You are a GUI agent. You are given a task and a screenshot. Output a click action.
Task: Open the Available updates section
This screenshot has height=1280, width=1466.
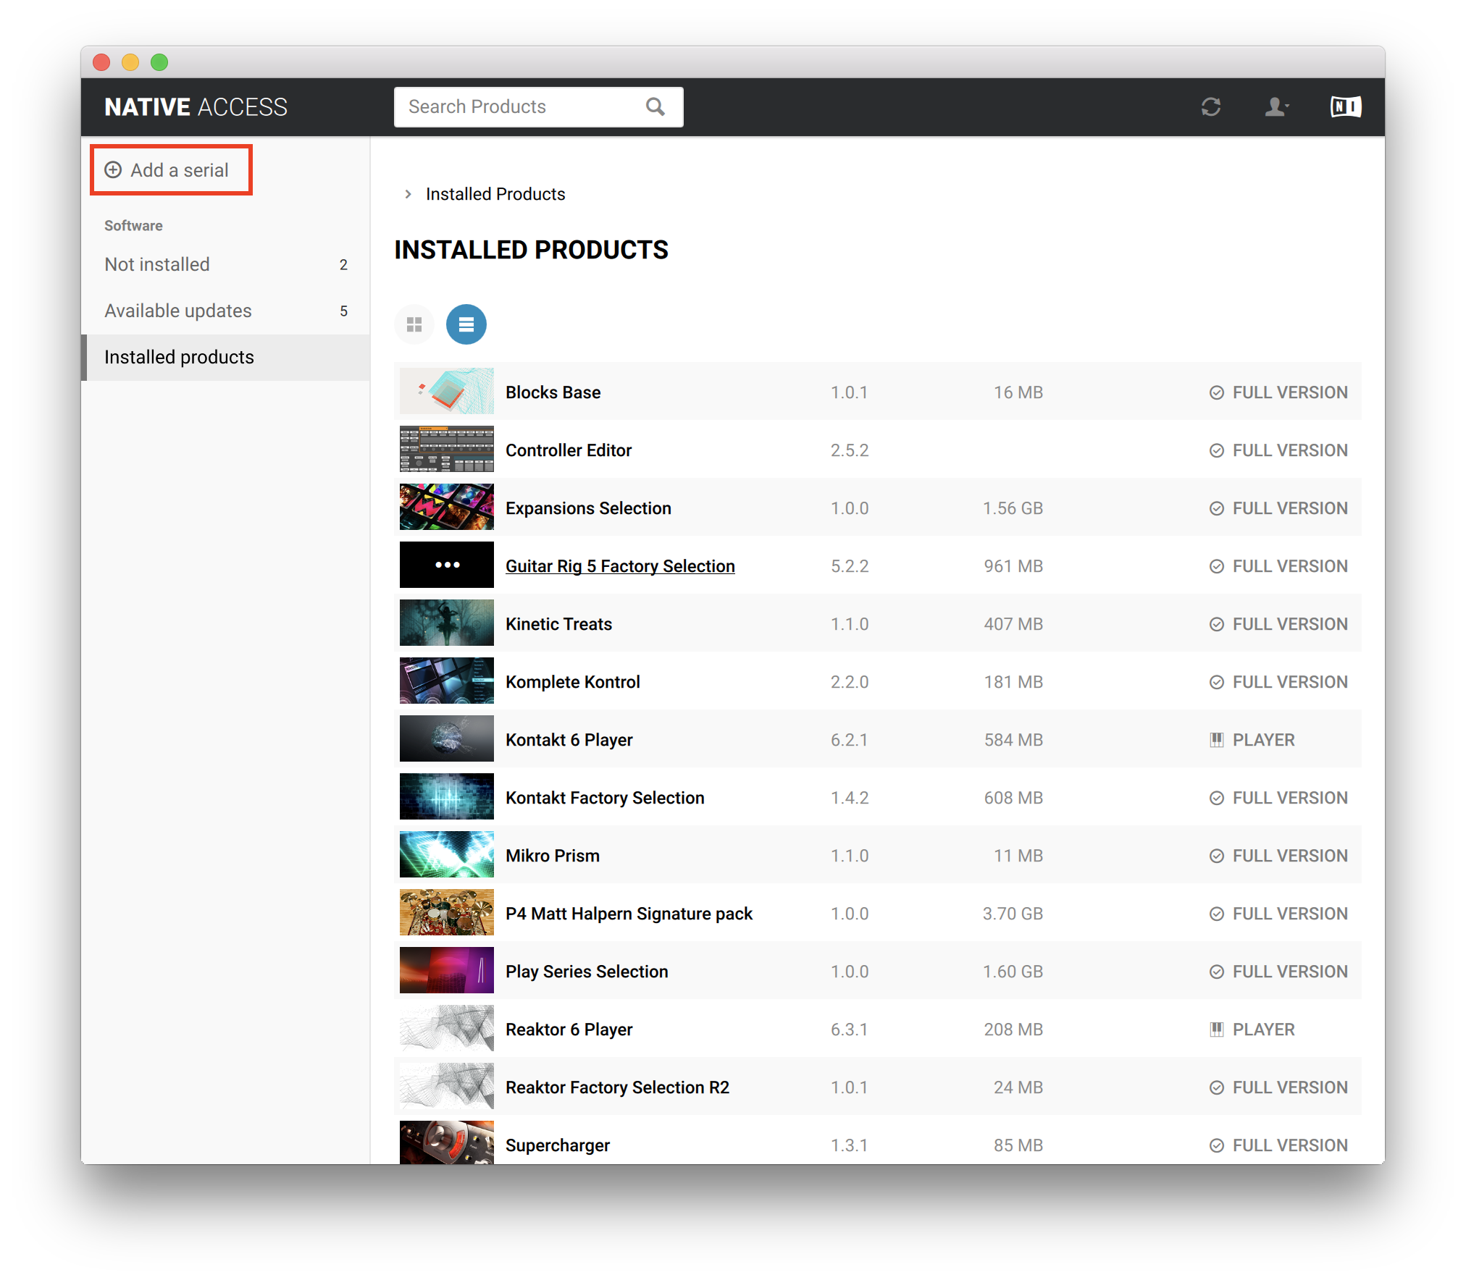178,311
